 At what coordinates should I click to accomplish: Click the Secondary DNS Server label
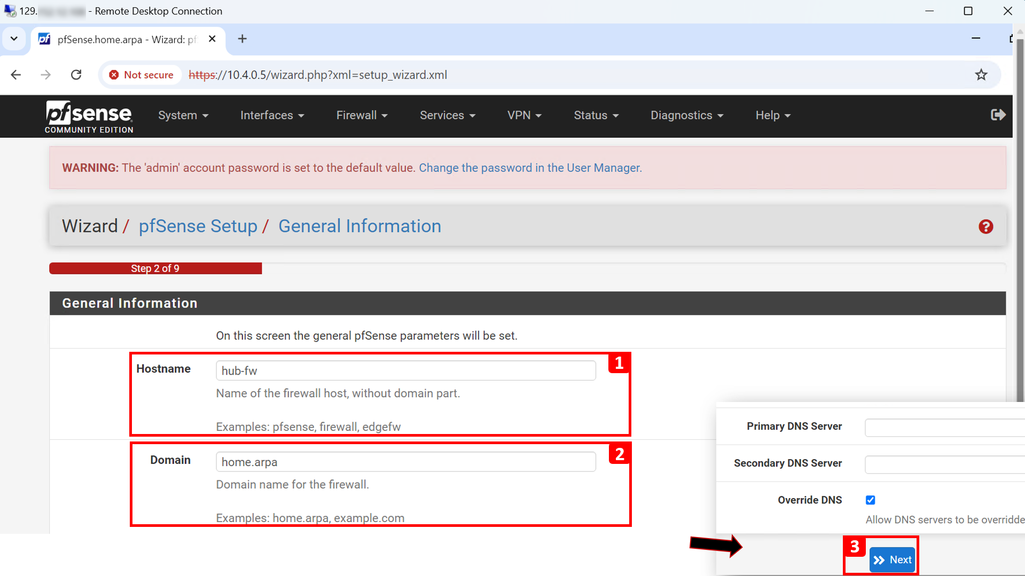(x=788, y=463)
